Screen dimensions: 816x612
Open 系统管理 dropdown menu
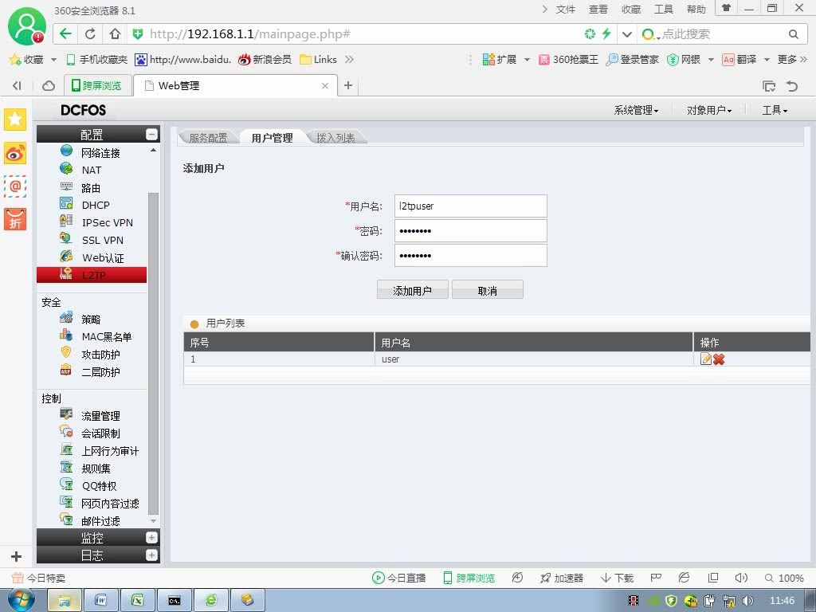click(636, 110)
